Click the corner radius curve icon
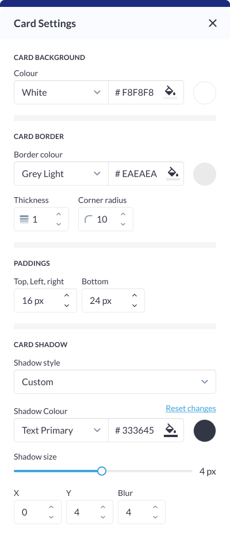Image resolution: width=230 pixels, height=538 pixels. [89, 219]
